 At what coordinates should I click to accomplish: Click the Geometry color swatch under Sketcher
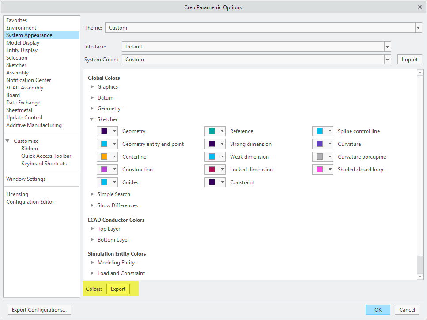(104, 131)
